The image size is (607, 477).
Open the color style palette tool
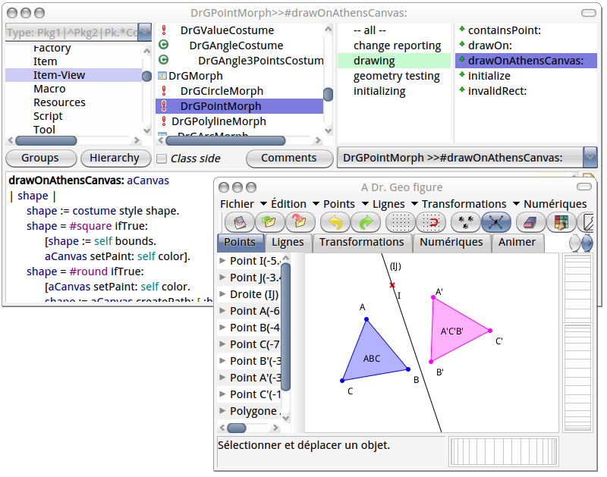click(x=561, y=221)
